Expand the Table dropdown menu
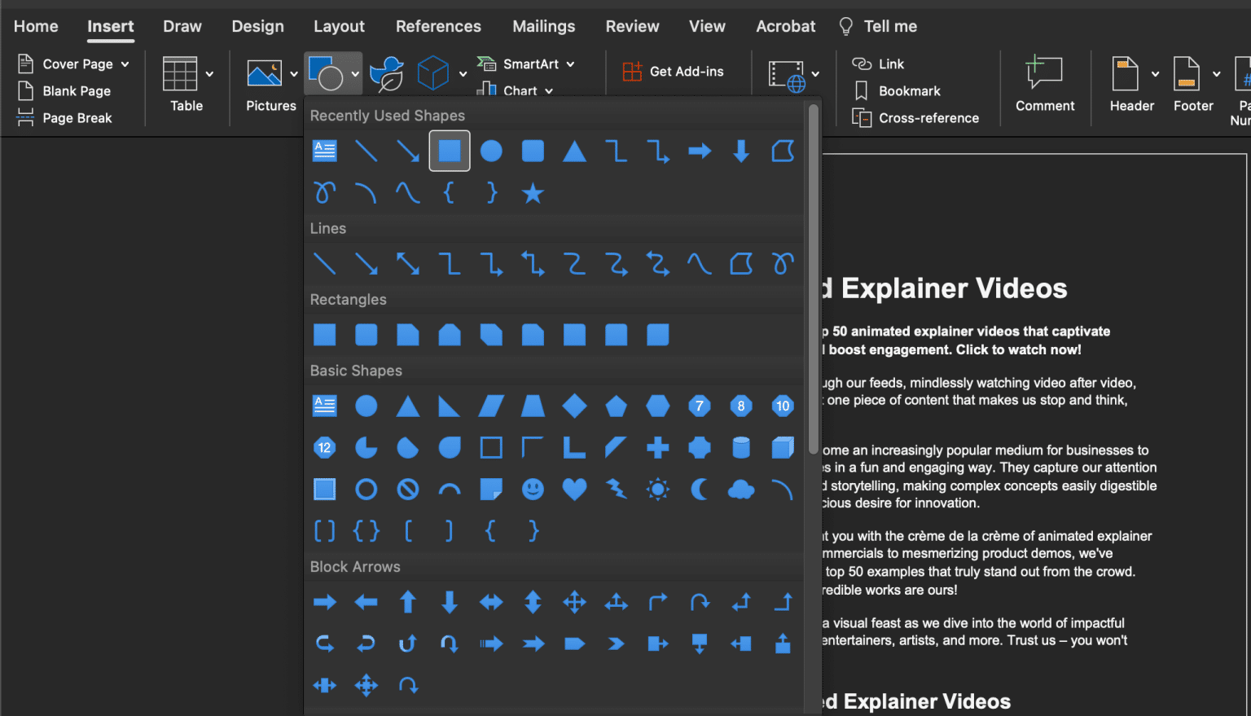1251x716 pixels. point(209,74)
